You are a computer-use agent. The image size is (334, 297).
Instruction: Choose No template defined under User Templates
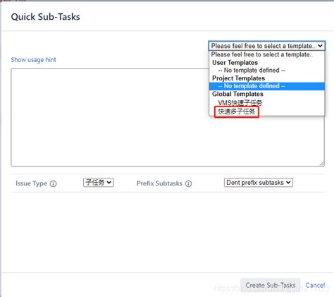[x=252, y=71]
